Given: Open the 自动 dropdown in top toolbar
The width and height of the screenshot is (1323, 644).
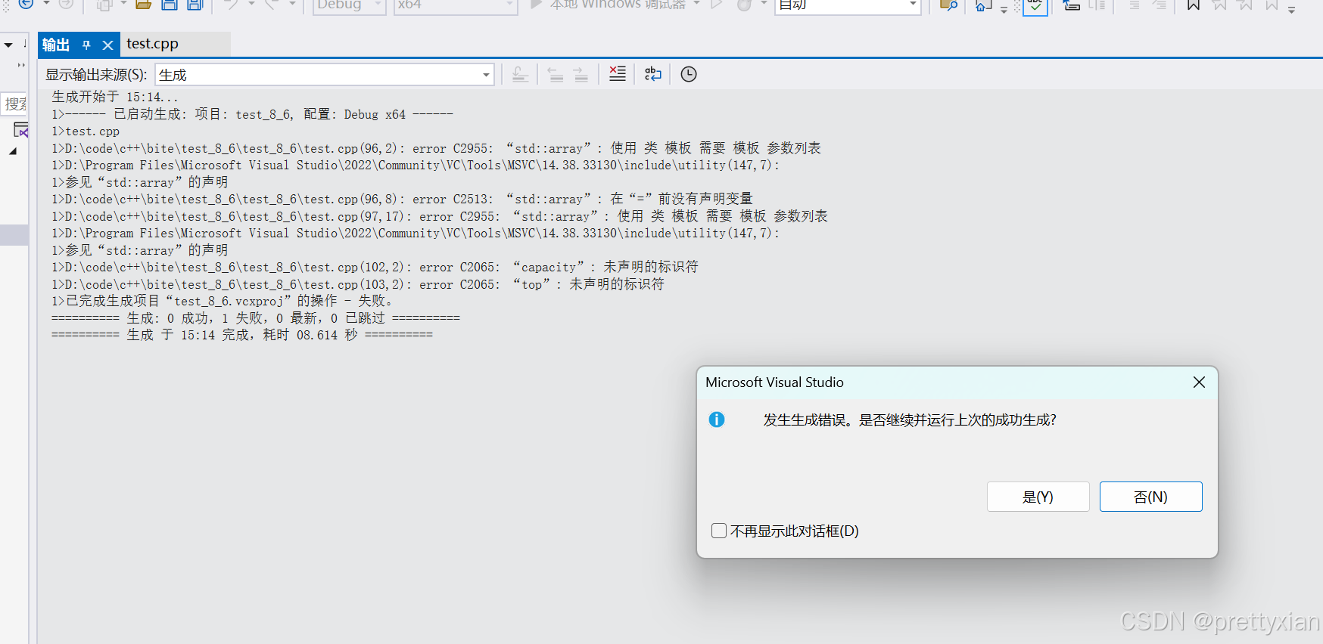Looking at the screenshot, I should coord(848,5).
